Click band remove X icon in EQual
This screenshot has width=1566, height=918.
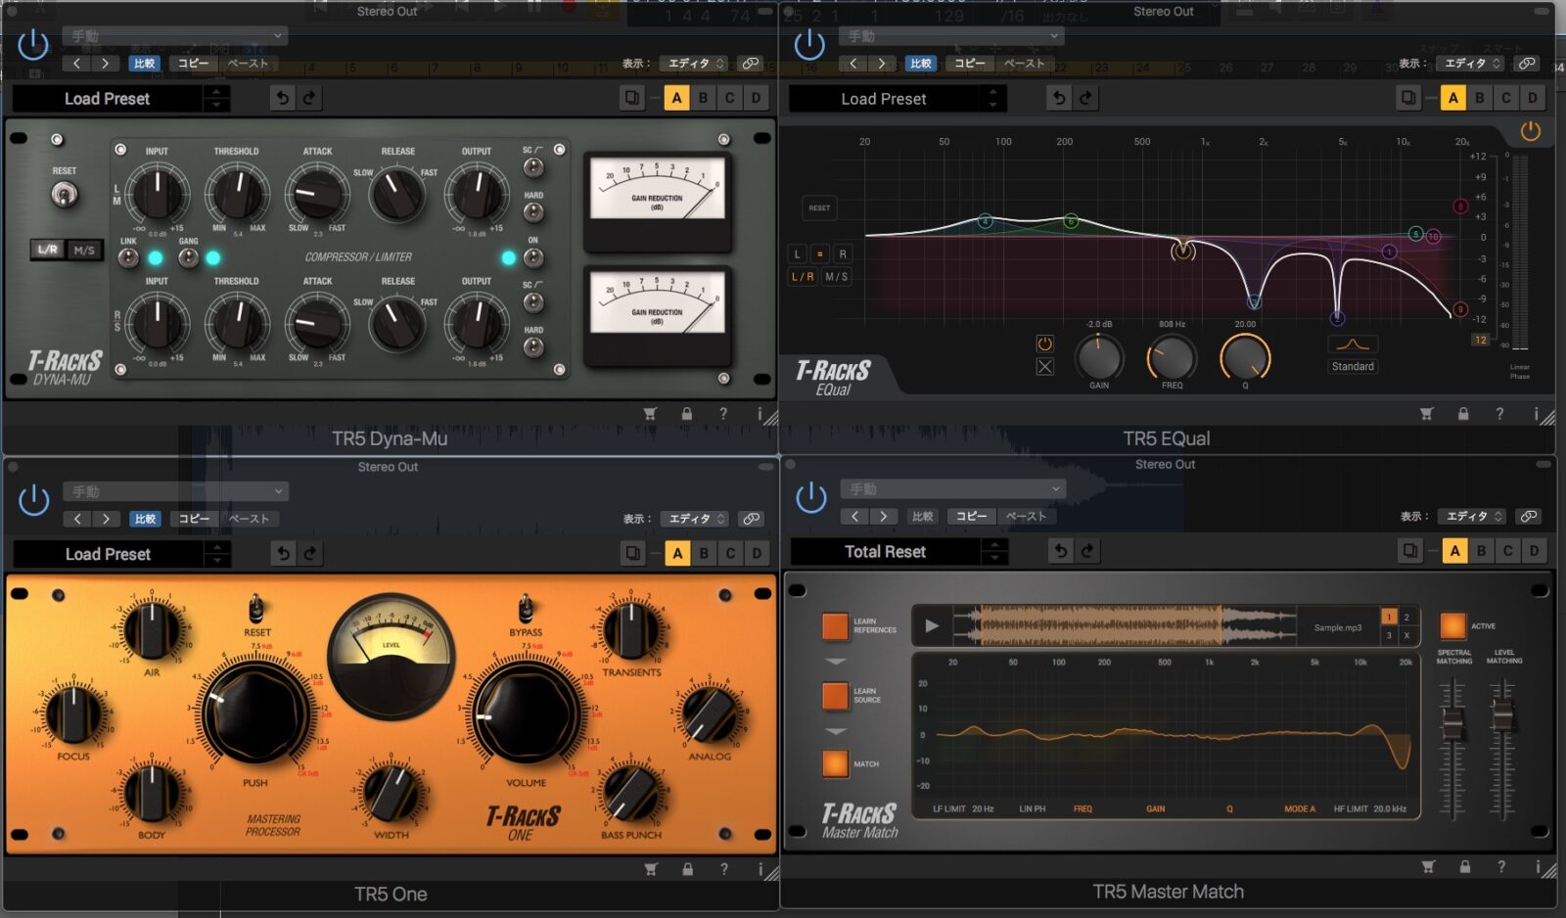pyautogui.click(x=1045, y=367)
